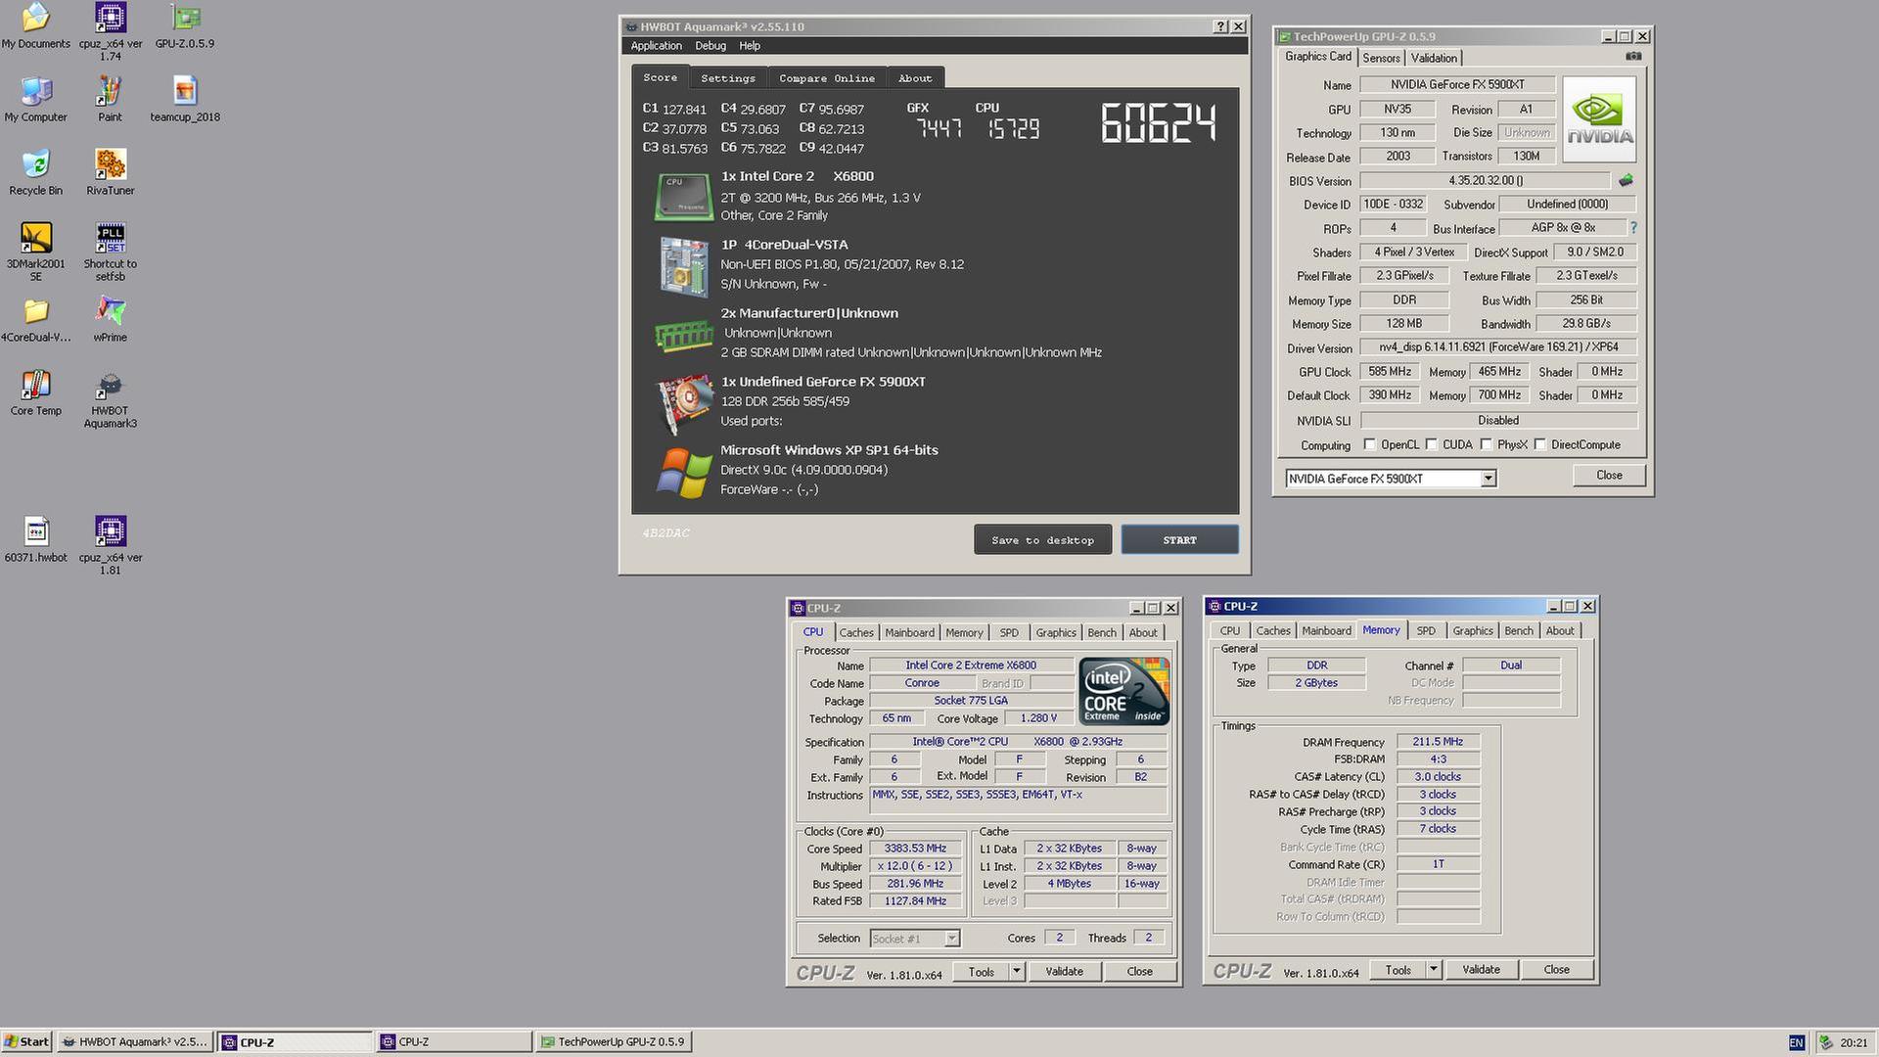Switch to Settings tab in Aquamark
Image resolution: width=1879 pixels, height=1057 pixels.
pyautogui.click(x=728, y=78)
